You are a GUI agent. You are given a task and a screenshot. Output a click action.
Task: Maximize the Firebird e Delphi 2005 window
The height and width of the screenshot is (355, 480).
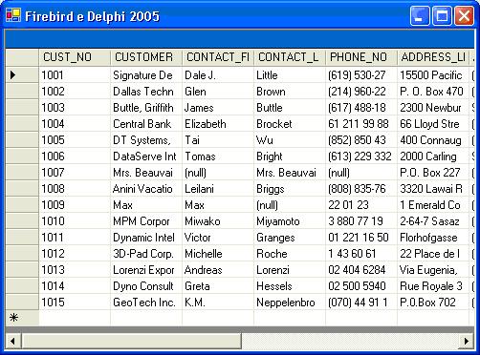tap(442, 15)
